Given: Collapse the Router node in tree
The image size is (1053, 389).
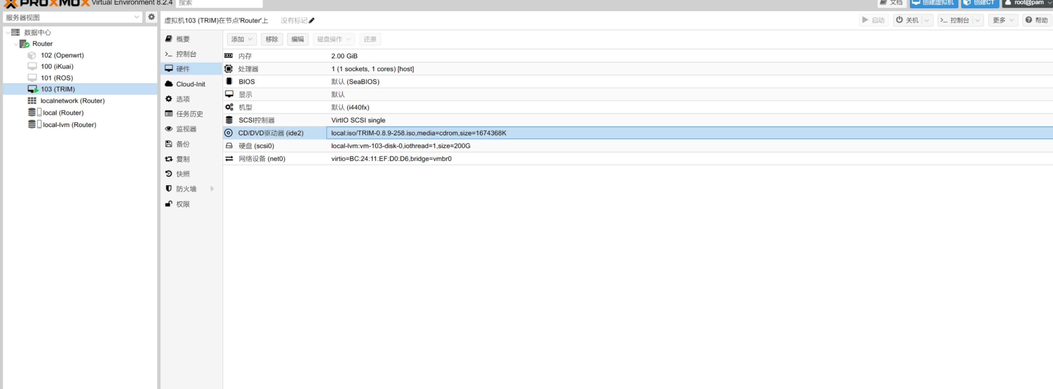Looking at the screenshot, I should tap(16, 44).
